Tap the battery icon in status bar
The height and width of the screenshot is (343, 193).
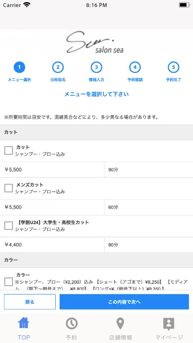(x=184, y=5)
